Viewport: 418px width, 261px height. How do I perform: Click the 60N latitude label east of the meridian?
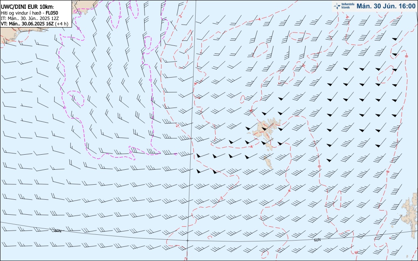point(317,240)
